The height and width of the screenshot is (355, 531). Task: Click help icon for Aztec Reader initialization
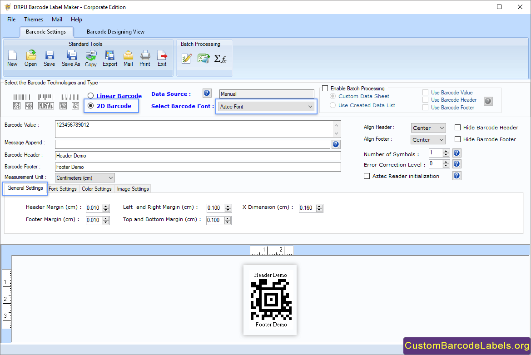[x=457, y=176]
